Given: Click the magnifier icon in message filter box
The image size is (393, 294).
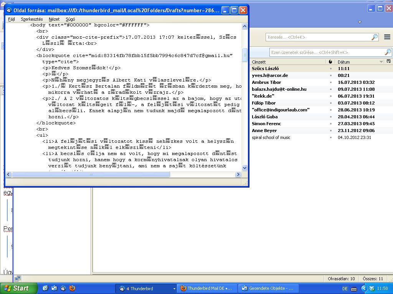Looking at the screenshot, I should click(x=388, y=52).
